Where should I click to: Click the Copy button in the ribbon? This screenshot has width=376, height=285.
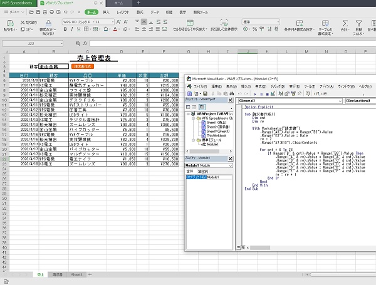[x=27, y=29]
